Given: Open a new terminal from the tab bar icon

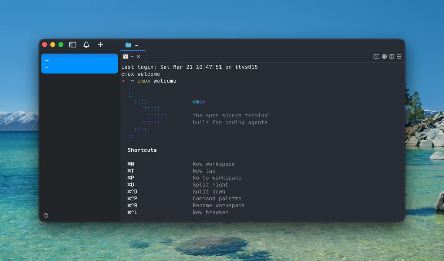Looking at the screenshot, I should point(376,57).
